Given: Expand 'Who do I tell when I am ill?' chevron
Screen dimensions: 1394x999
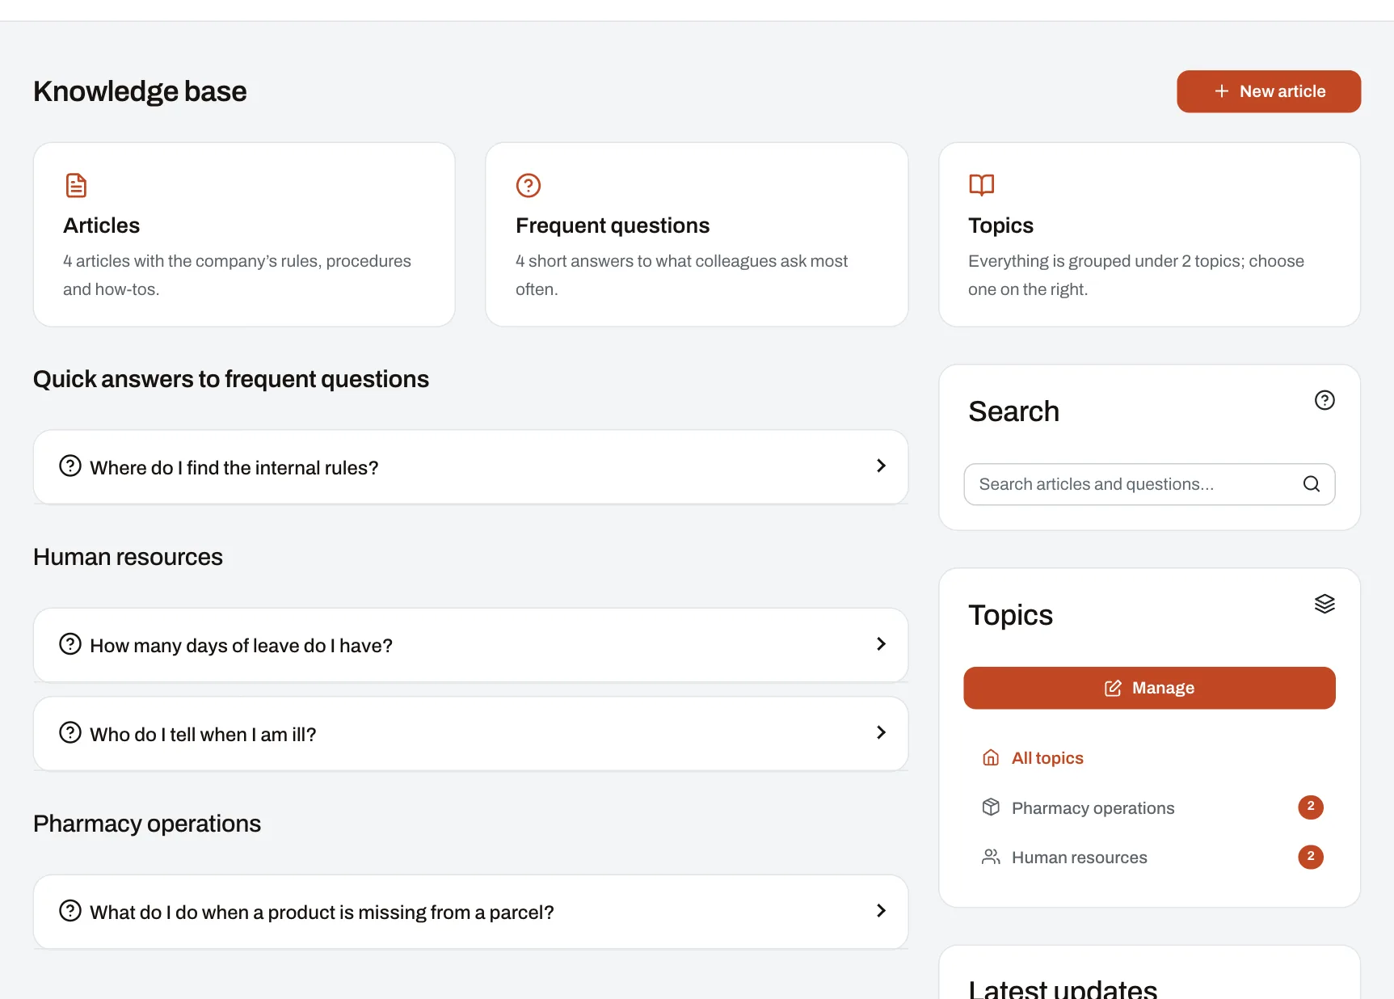Looking at the screenshot, I should click(x=881, y=733).
